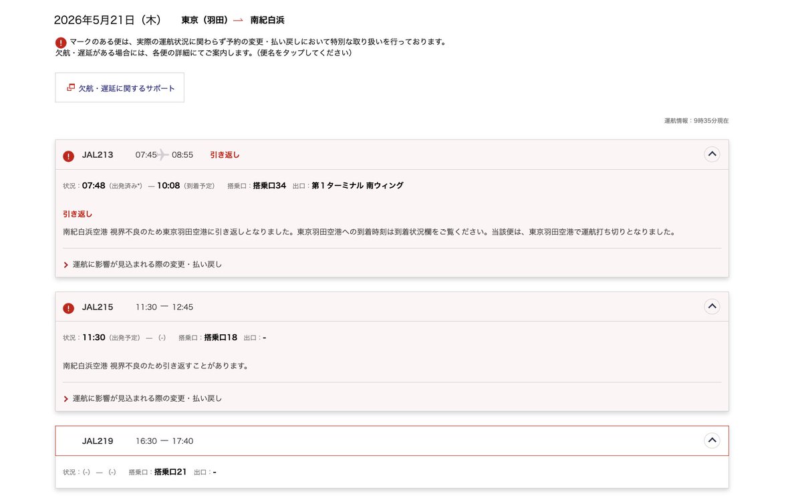The image size is (802, 504).
Task: Open the change and refund link under JAL213
Action: tap(147, 265)
